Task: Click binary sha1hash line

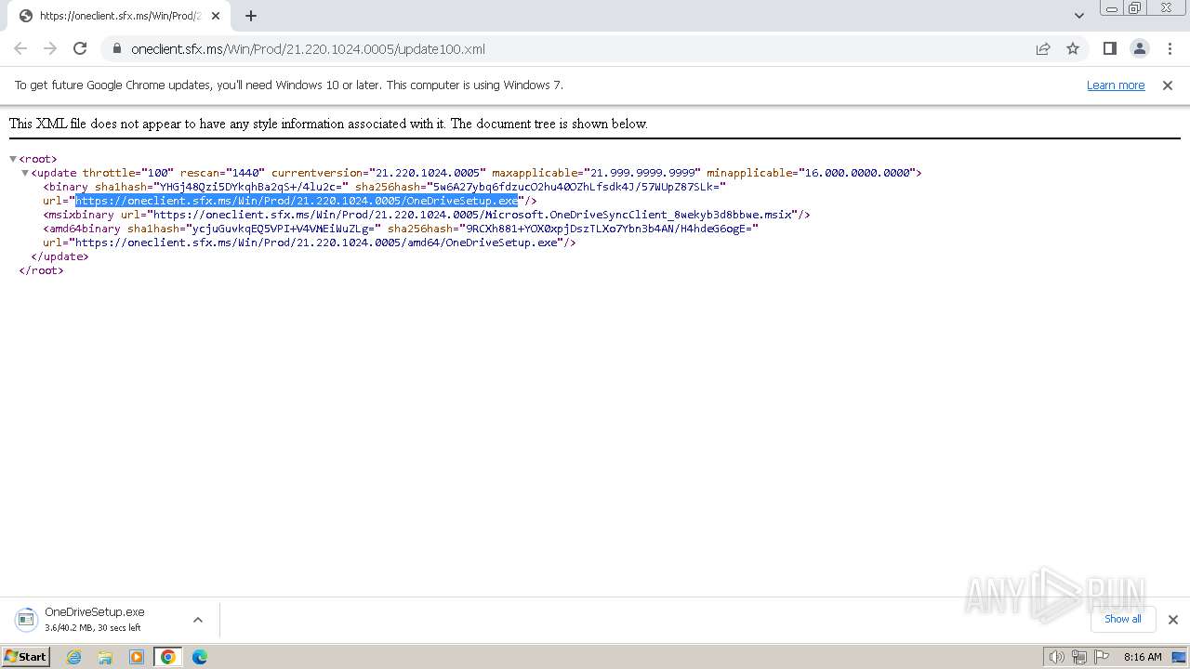Action: coord(384,187)
